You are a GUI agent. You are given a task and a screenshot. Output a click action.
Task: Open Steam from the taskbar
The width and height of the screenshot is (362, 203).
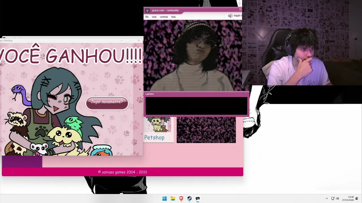coord(189,198)
